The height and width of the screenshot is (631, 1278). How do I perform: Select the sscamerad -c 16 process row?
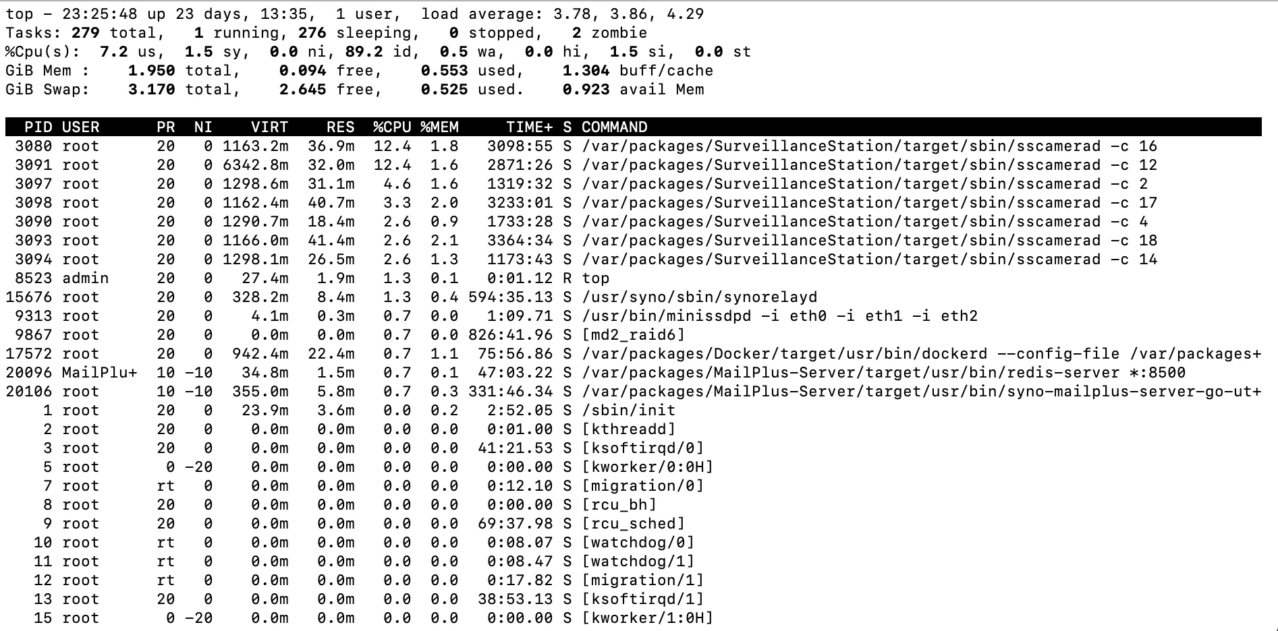(634, 146)
